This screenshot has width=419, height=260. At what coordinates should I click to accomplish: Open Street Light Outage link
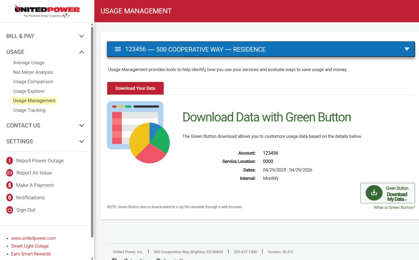tap(30, 246)
